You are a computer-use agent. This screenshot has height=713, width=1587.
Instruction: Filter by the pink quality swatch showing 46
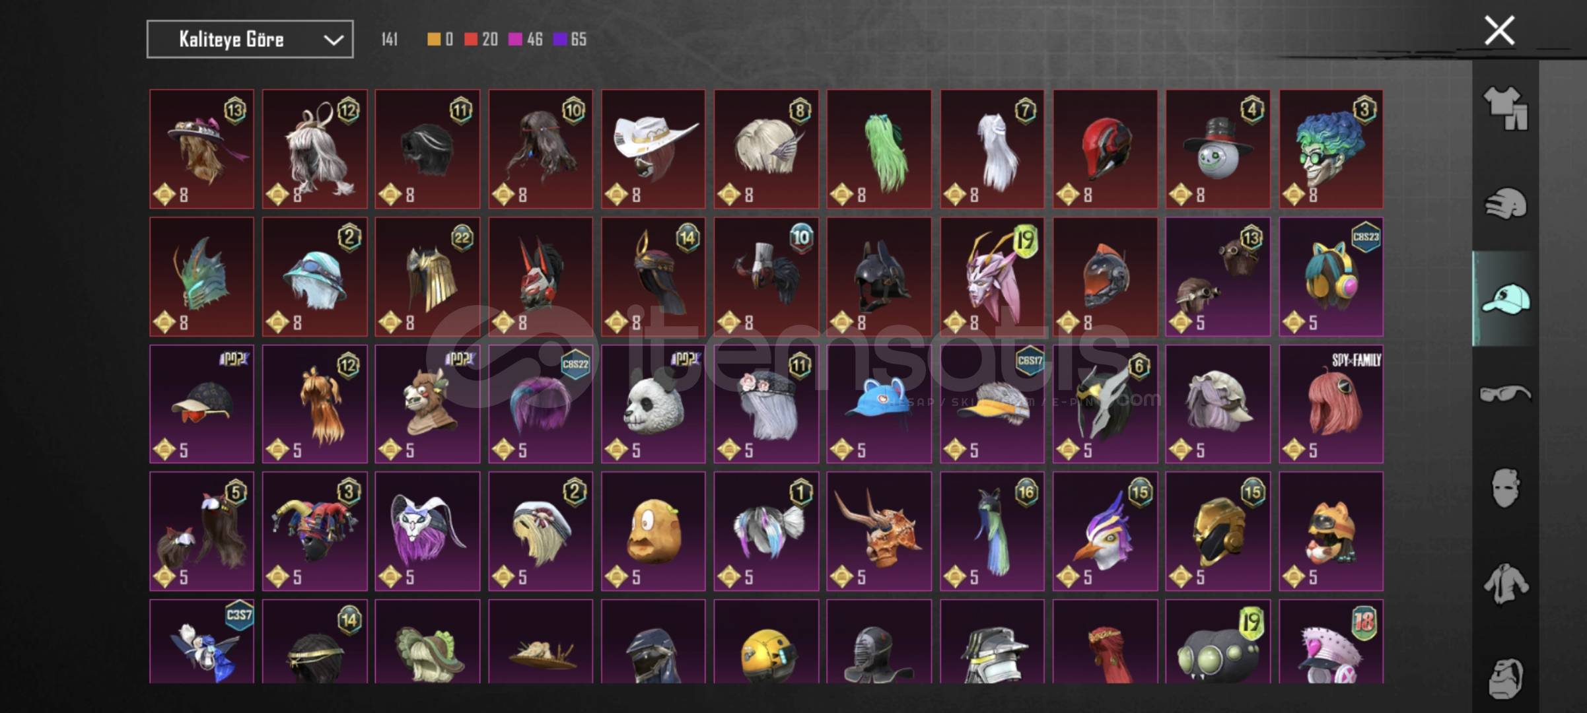[x=526, y=40]
